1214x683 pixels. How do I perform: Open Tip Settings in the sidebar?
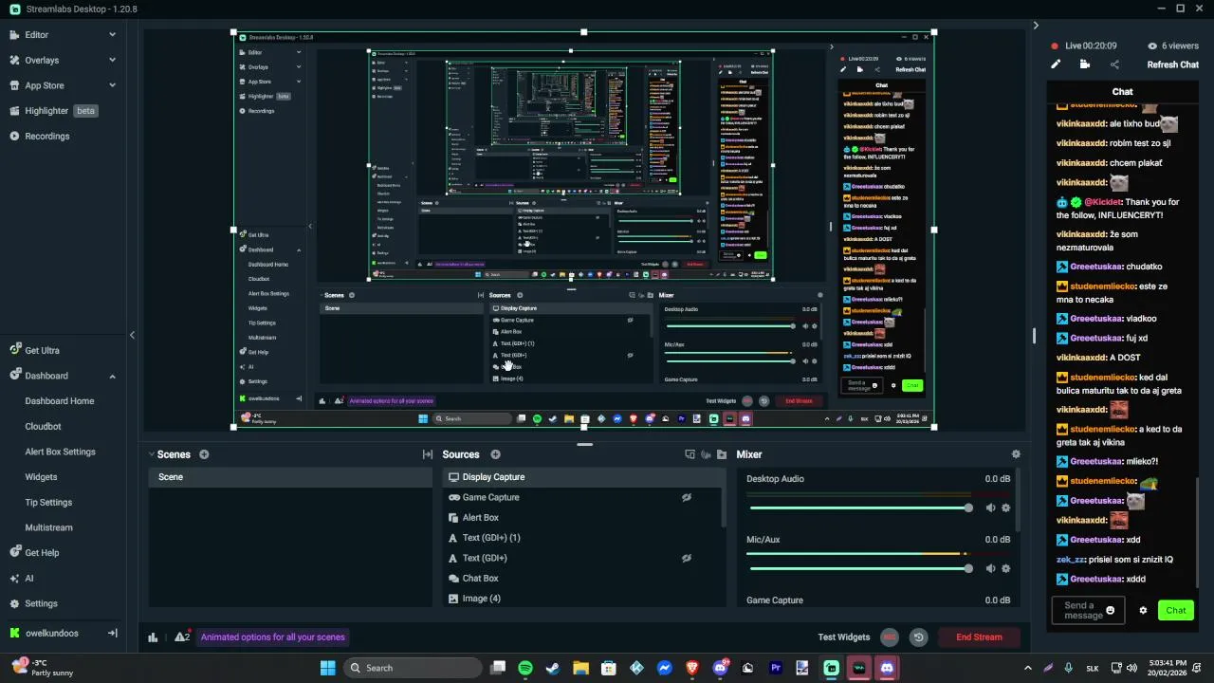(48, 502)
